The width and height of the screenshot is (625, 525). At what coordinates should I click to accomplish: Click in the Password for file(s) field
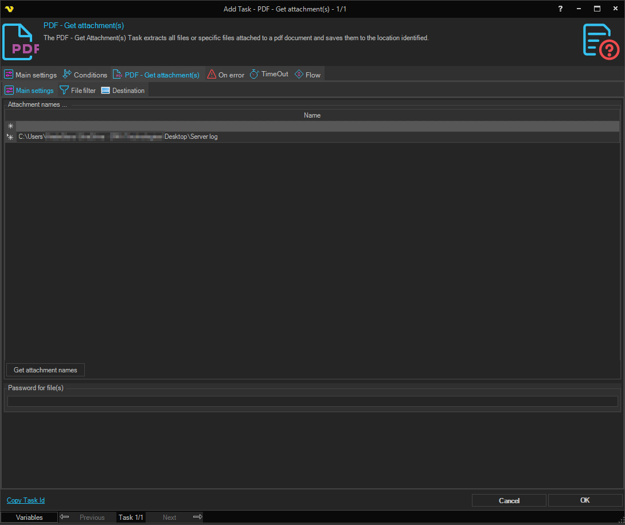coord(312,401)
